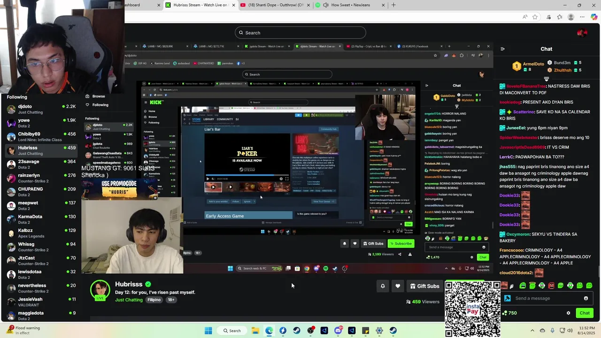Open yowe channel in Following list
Image resolution: width=601 pixels, height=338 pixels.
click(x=40, y=123)
